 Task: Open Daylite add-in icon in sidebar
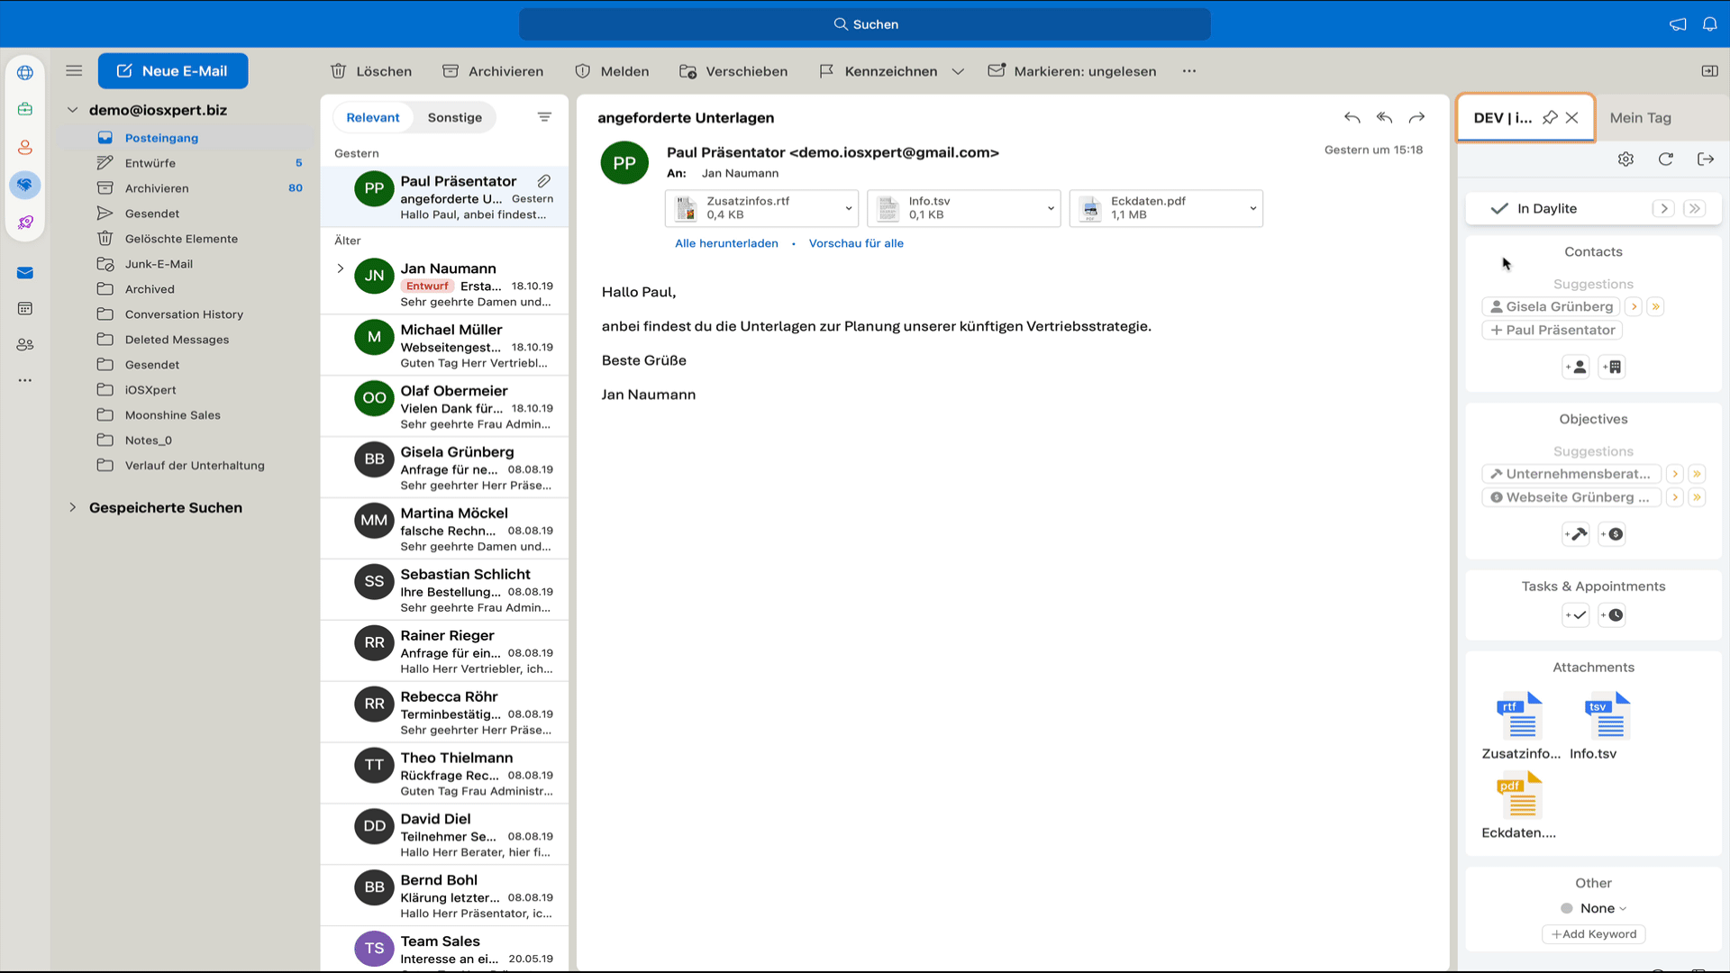coord(25,185)
